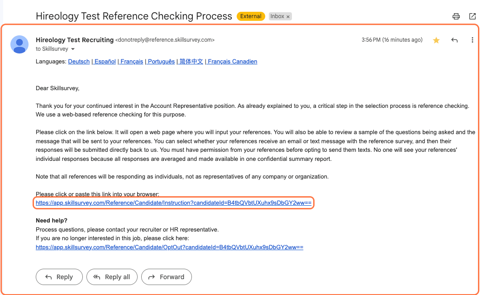Open the Français Canadien version
The image size is (482, 295).
tap(232, 61)
